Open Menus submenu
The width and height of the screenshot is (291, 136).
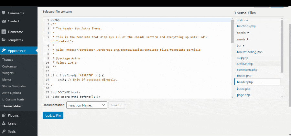click(7, 79)
